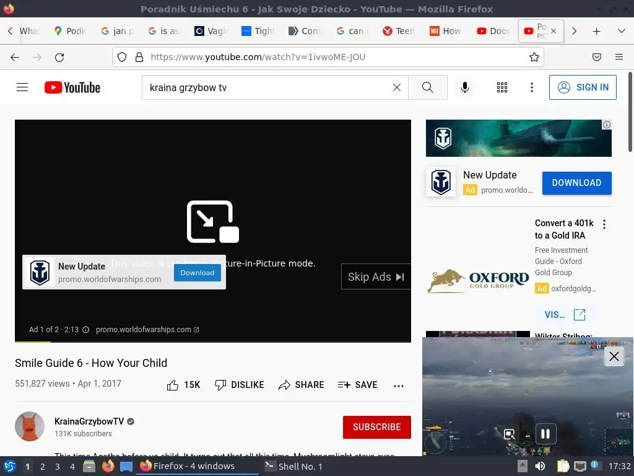This screenshot has height=476, width=634.
Task: Click the VIS... visit site link
Action: (x=565, y=314)
